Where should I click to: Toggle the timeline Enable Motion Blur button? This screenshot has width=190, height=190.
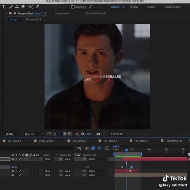coord(99,148)
